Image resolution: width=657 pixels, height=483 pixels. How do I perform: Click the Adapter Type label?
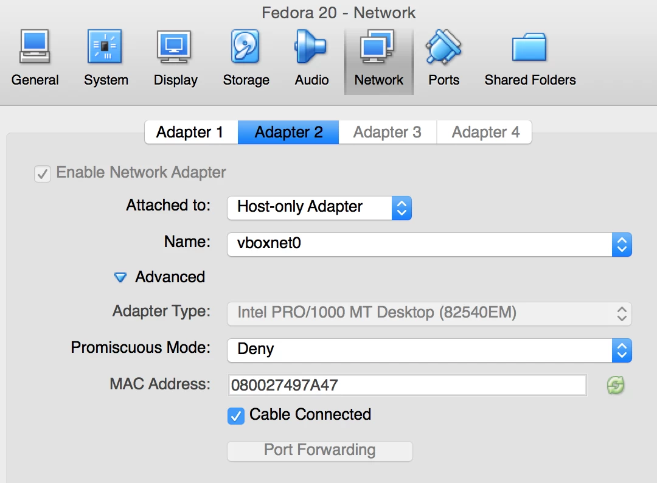(x=161, y=311)
